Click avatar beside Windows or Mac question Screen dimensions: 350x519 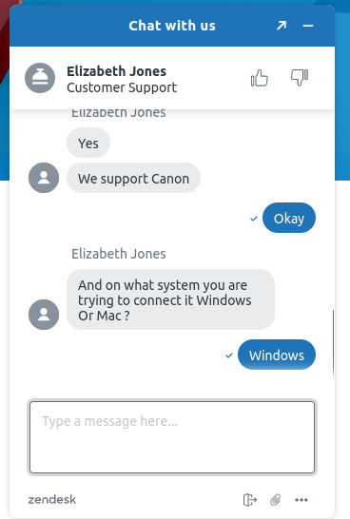pos(44,315)
